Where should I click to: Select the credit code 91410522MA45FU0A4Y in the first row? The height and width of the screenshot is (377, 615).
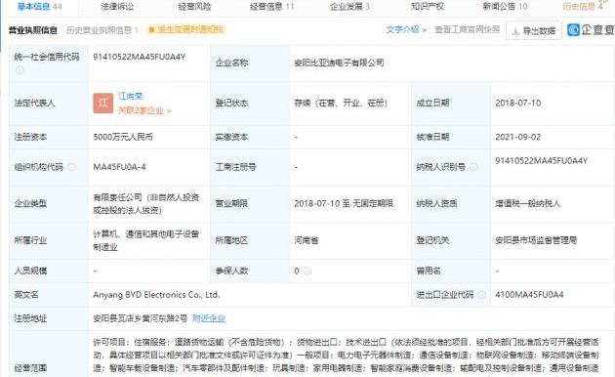pos(140,57)
